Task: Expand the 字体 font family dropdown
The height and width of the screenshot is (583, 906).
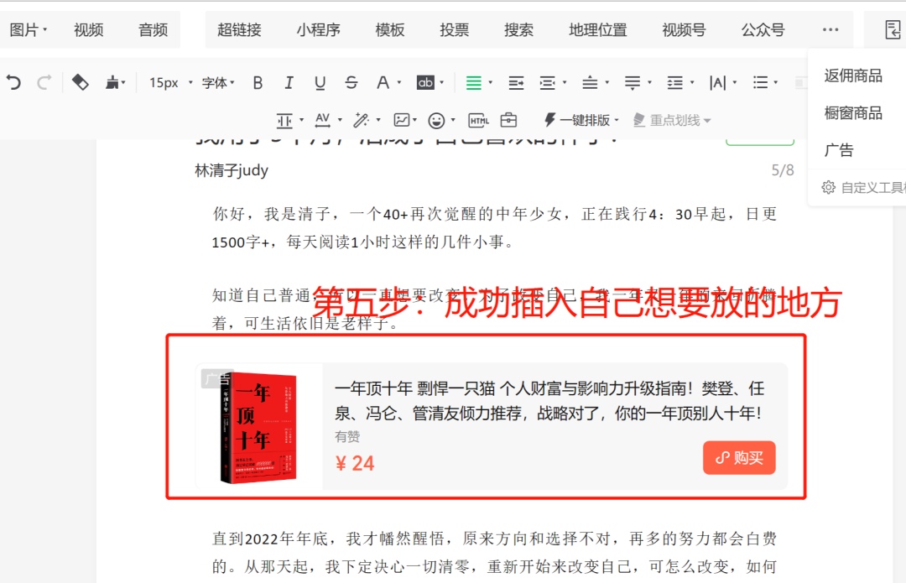Action: point(218,82)
